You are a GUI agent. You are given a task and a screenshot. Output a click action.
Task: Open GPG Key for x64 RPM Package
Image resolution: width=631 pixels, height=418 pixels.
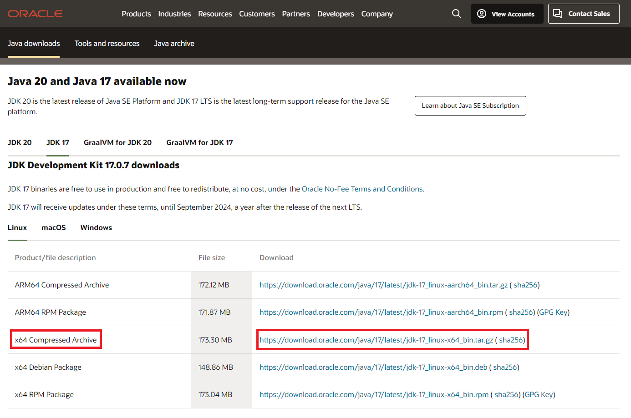(539, 394)
